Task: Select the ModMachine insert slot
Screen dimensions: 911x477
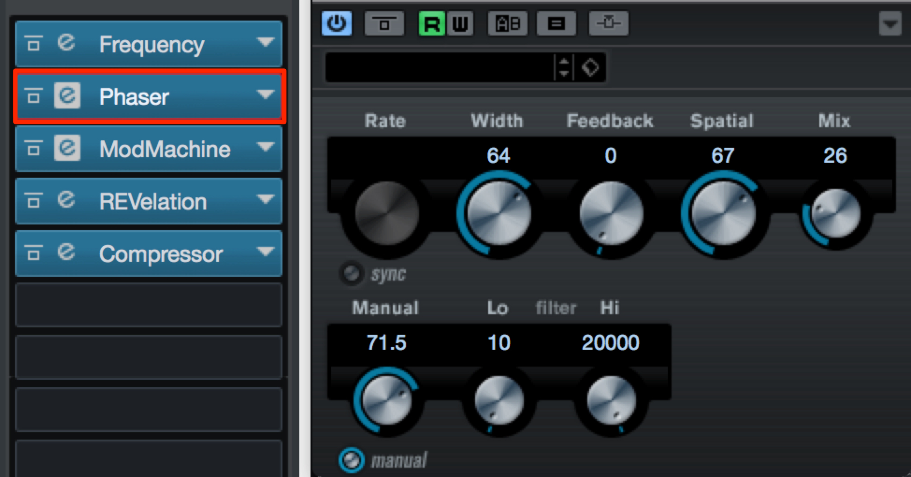Action: 149,149
